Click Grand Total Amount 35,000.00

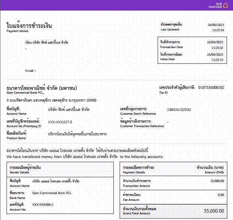pos(214,211)
